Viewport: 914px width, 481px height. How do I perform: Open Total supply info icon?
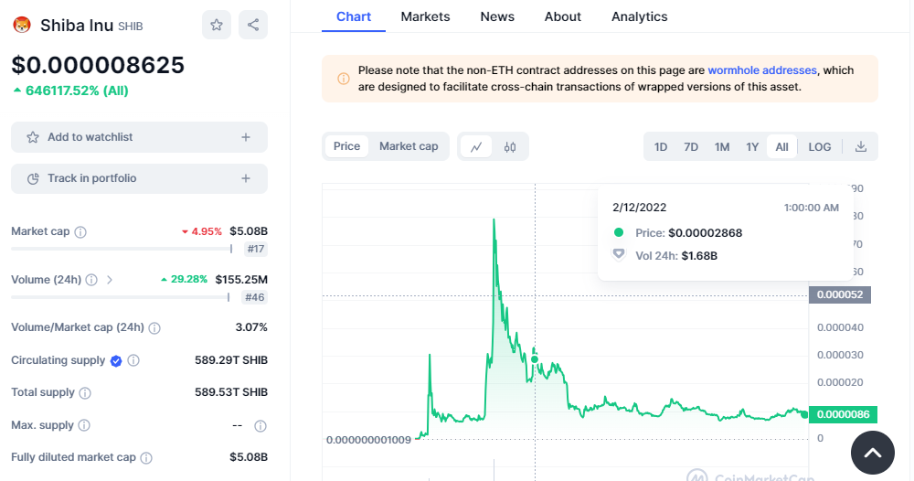coord(85,393)
